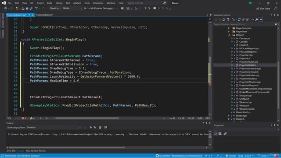
Task: Open the Show output from Solution dropdown
Action: 54,127
